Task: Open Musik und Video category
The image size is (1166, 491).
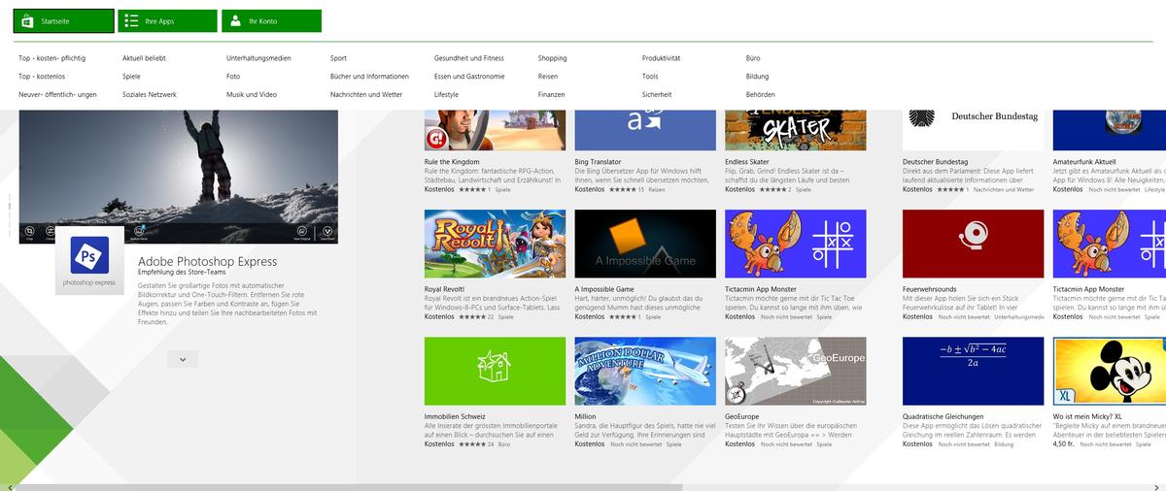Action: 252,94
